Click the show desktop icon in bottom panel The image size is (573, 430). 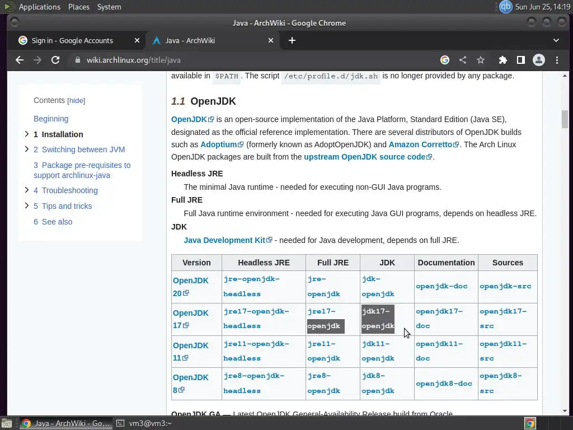point(7,423)
